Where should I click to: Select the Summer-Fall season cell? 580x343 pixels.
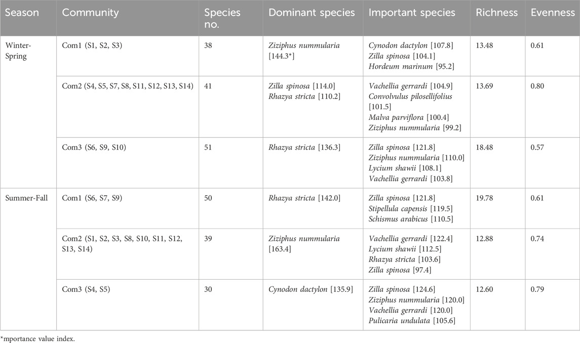pyautogui.click(x=26, y=197)
